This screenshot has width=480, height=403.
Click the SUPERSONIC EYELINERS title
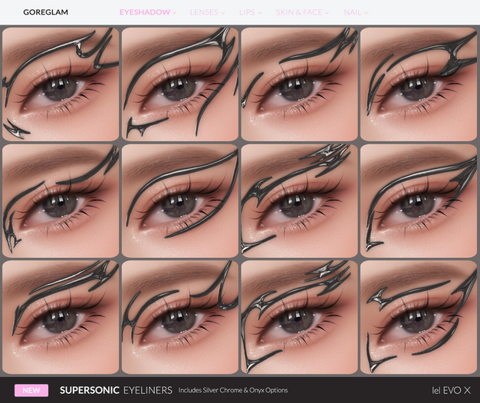pos(116,390)
